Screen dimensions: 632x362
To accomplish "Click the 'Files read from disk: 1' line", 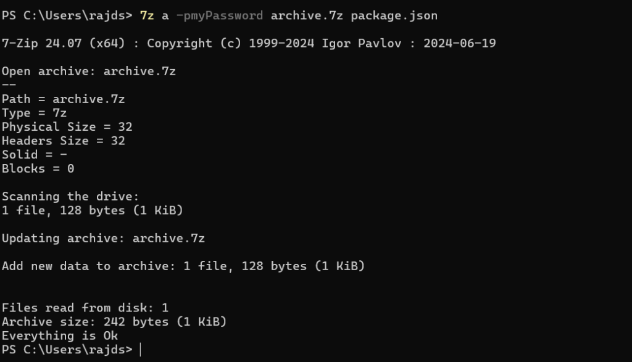I will [85, 308].
